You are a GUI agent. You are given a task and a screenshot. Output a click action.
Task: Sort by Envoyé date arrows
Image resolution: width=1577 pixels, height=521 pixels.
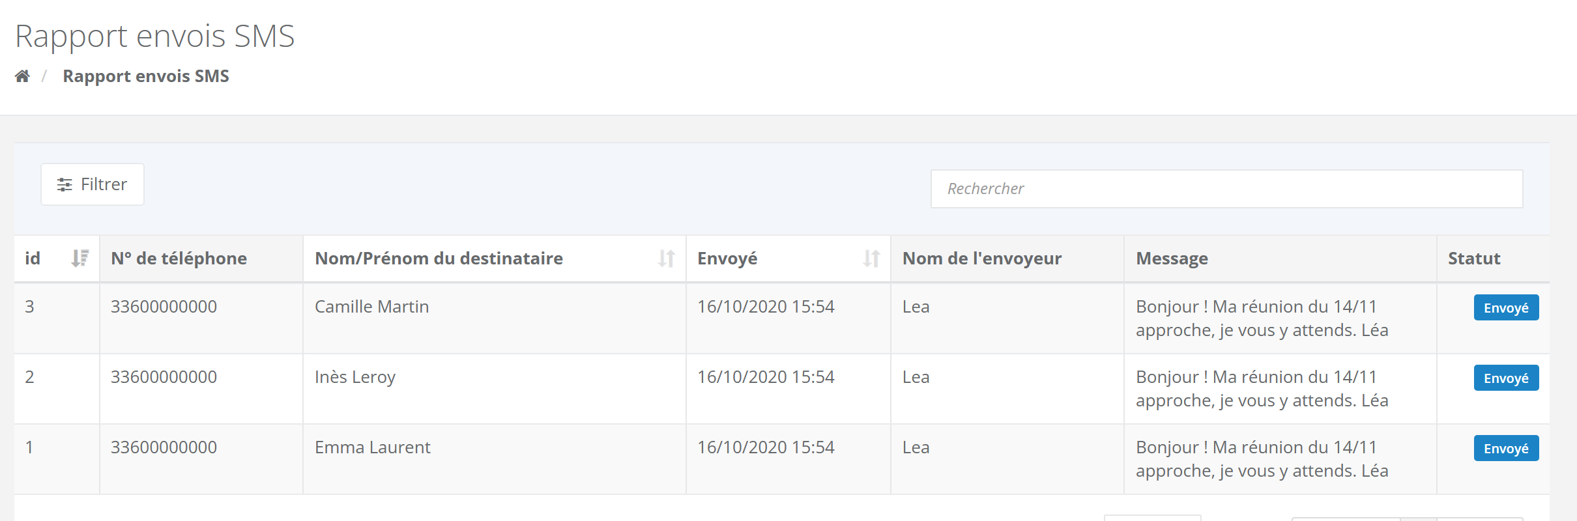871,259
